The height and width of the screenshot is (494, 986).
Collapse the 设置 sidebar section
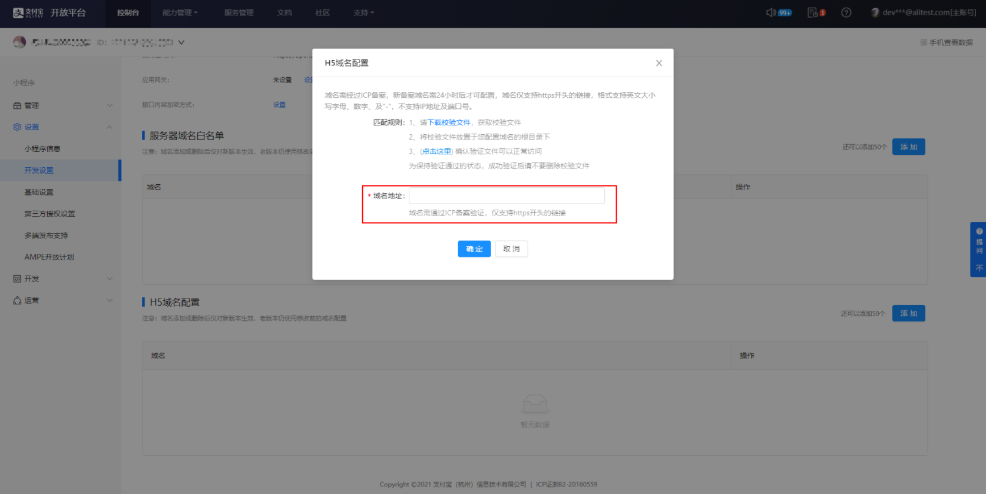pyautogui.click(x=110, y=127)
